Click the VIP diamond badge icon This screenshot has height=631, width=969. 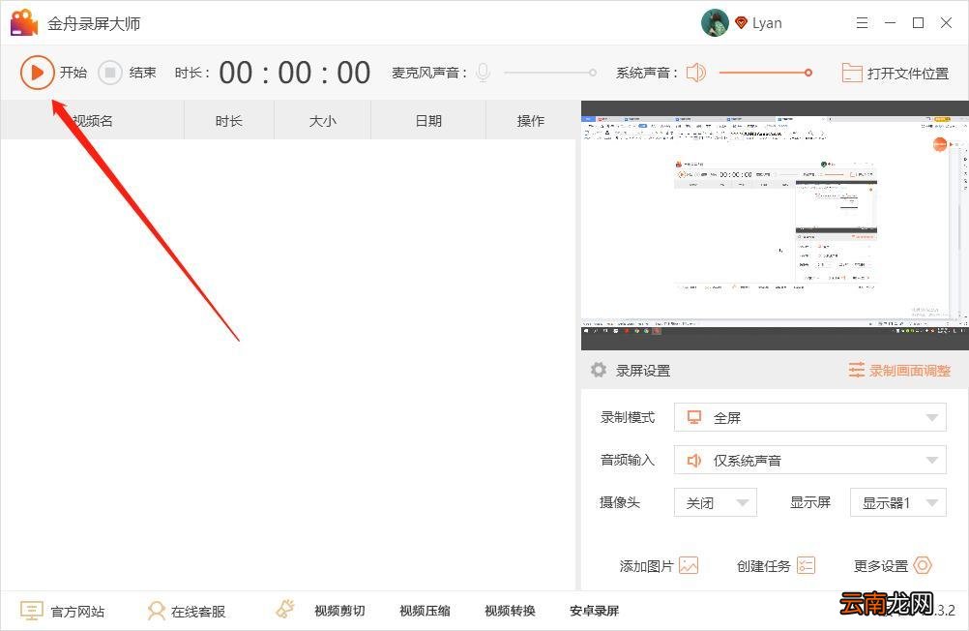coord(741,23)
